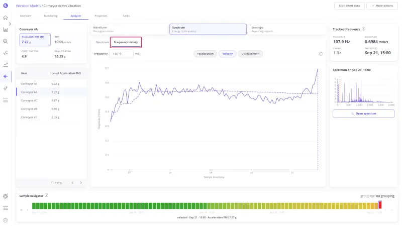
Task: Switch to the Overview tab
Action: (26, 16)
